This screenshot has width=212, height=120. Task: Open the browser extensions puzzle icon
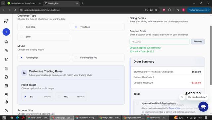pyautogui.click(x=170, y=10)
